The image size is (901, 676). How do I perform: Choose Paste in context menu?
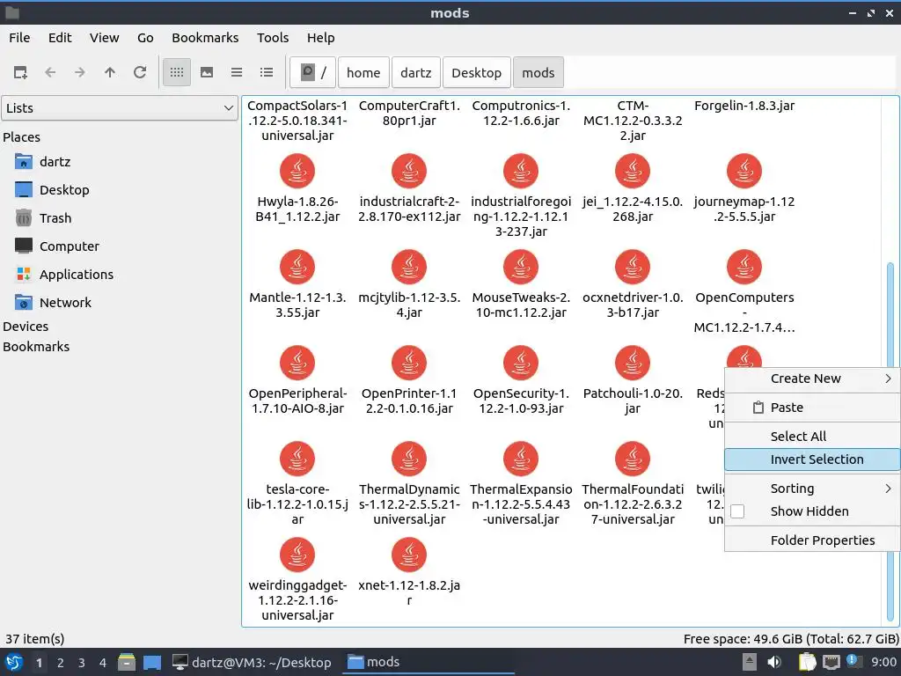(x=812, y=408)
